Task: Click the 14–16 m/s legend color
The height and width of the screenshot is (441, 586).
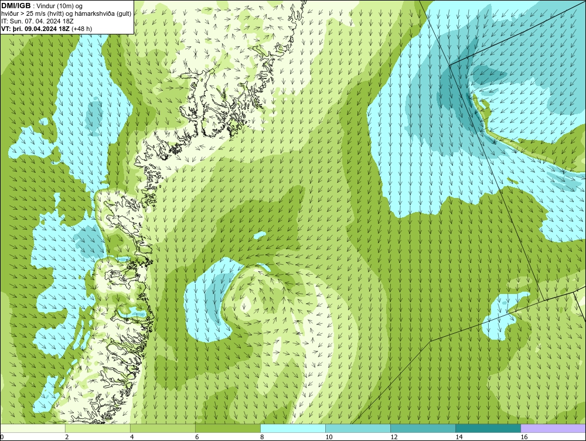Action: pyautogui.click(x=488, y=428)
